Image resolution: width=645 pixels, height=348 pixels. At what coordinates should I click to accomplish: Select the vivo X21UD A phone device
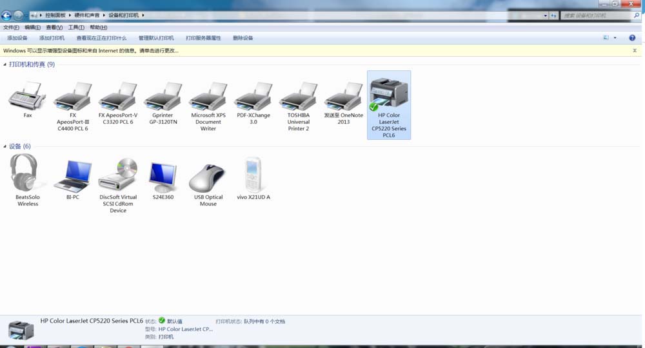253,175
